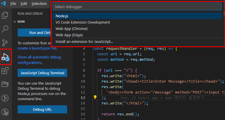
Task: Click the res.write("</html>") code line
Action: point(125,103)
